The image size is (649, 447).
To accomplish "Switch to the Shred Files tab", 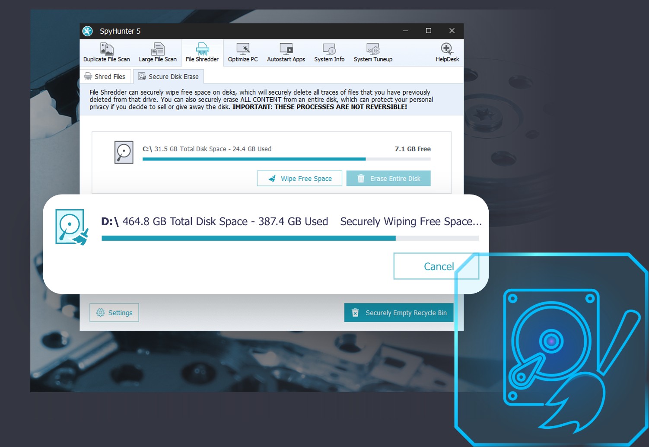I will [105, 76].
